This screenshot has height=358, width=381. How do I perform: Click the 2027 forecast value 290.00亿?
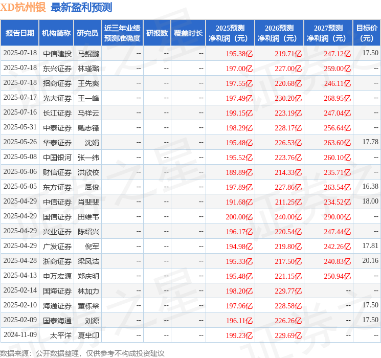(337, 217)
